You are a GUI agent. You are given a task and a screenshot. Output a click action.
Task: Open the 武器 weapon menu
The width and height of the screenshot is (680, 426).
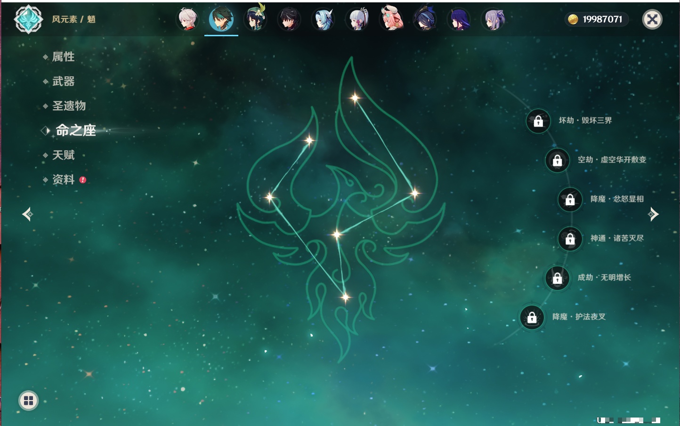pos(63,81)
